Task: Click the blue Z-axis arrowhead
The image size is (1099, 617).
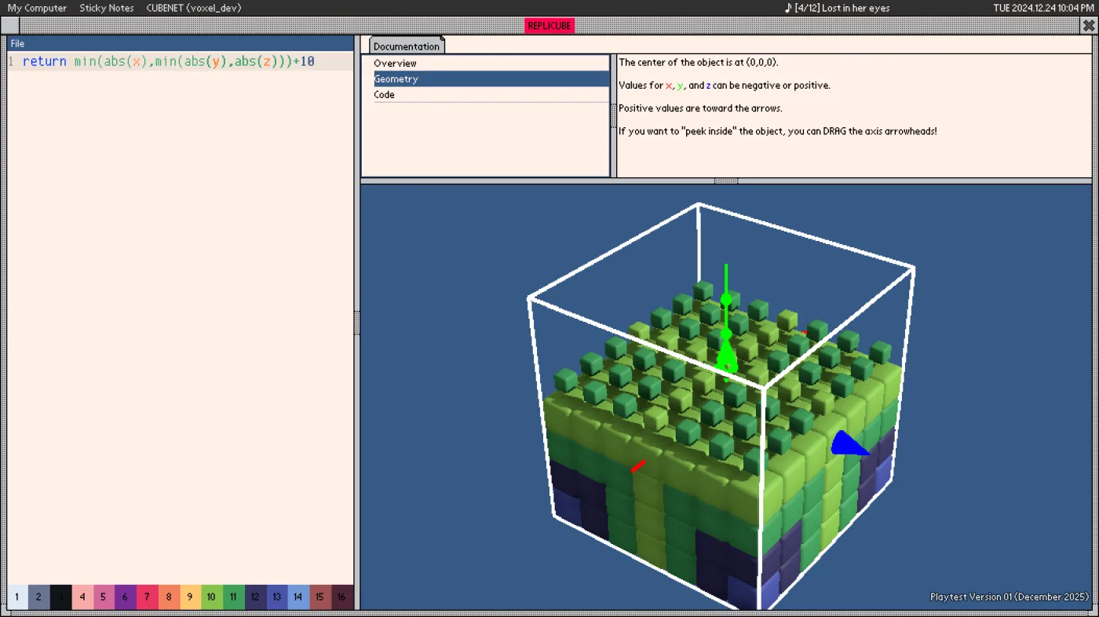Action: point(849,444)
